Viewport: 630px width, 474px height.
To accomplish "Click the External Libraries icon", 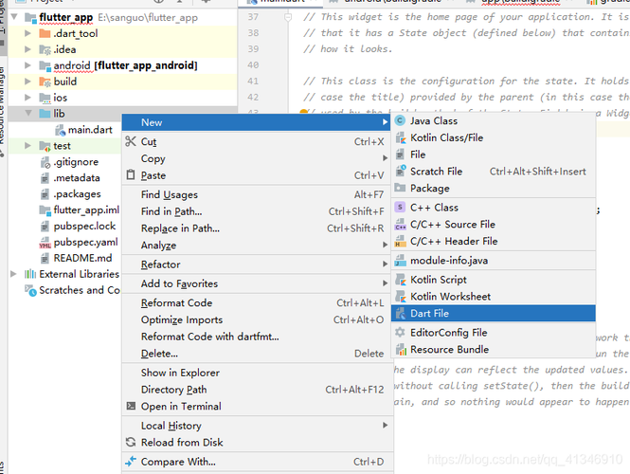I will click(30, 274).
